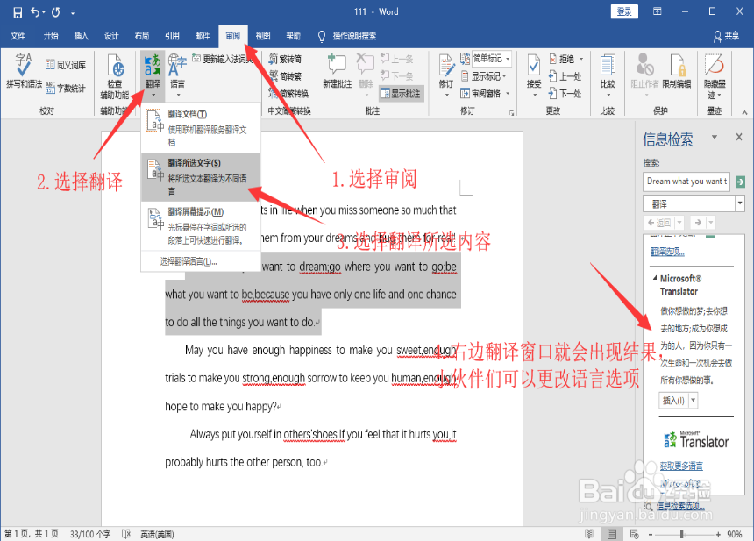
Task: Open 显示标记 dropdown
Action: [483, 76]
